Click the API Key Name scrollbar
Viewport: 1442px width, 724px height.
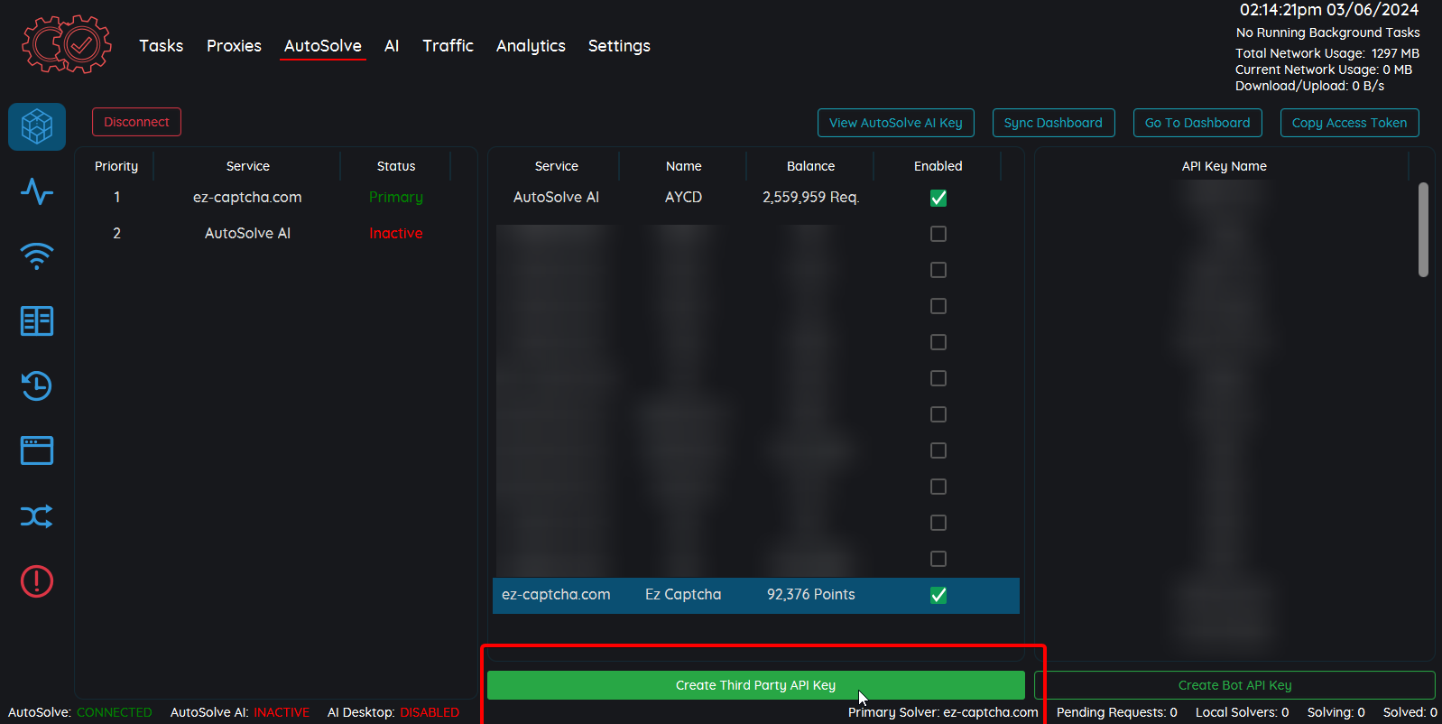pos(1423,230)
